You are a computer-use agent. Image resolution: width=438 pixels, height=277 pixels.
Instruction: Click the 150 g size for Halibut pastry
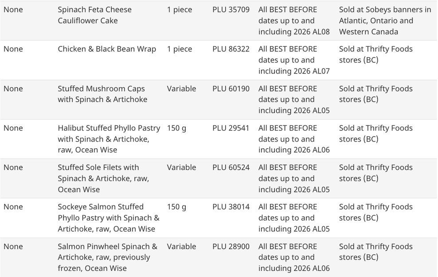176,128
